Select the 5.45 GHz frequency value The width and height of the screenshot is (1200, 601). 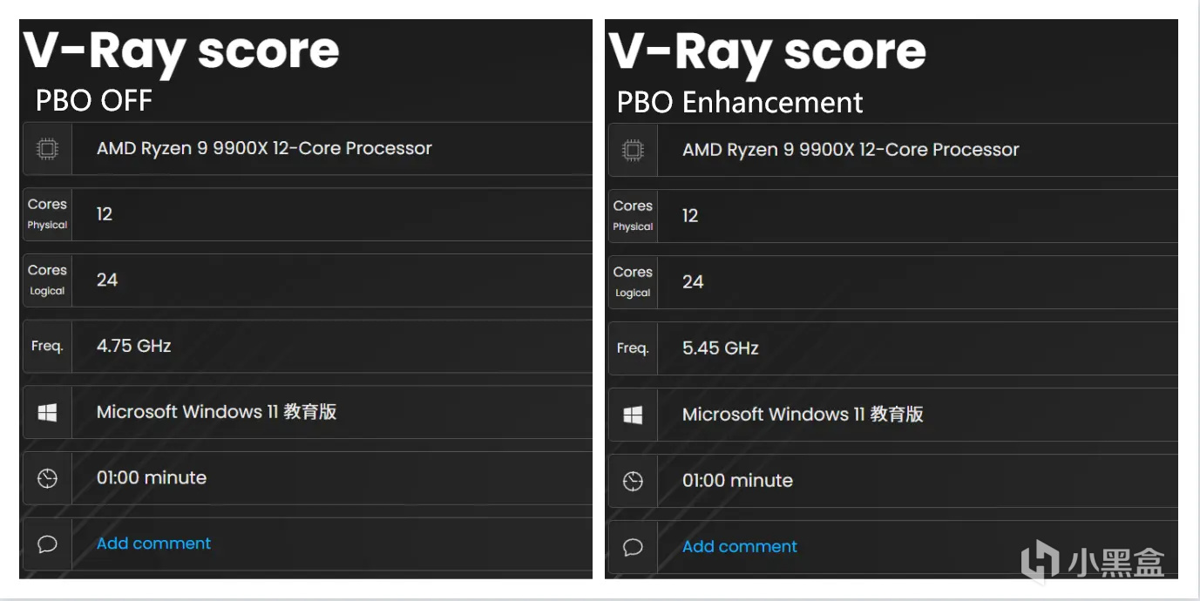pyautogui.click(x=720, y=348)
